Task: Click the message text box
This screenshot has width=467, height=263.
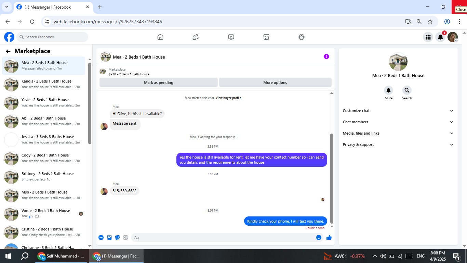Action: 224,238
